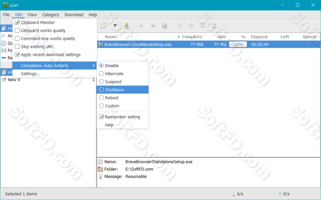Click the Resumable message text
The height and width of the screenshot is (200, 321).
[136, 176]
